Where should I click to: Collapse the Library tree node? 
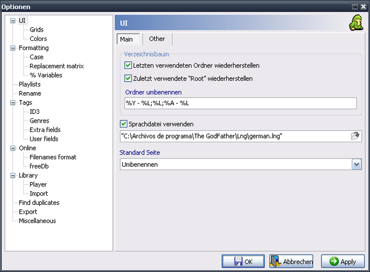tap(13, 176)
